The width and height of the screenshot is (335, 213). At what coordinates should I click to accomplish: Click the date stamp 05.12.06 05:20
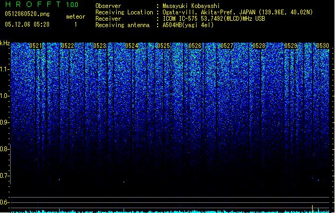27,24
